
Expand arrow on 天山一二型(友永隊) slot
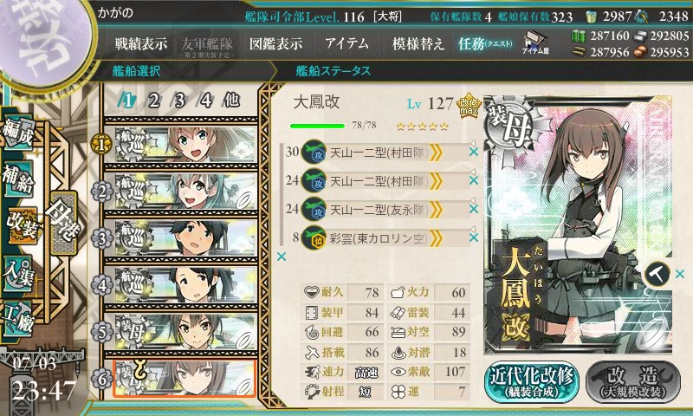coord(436,210)
